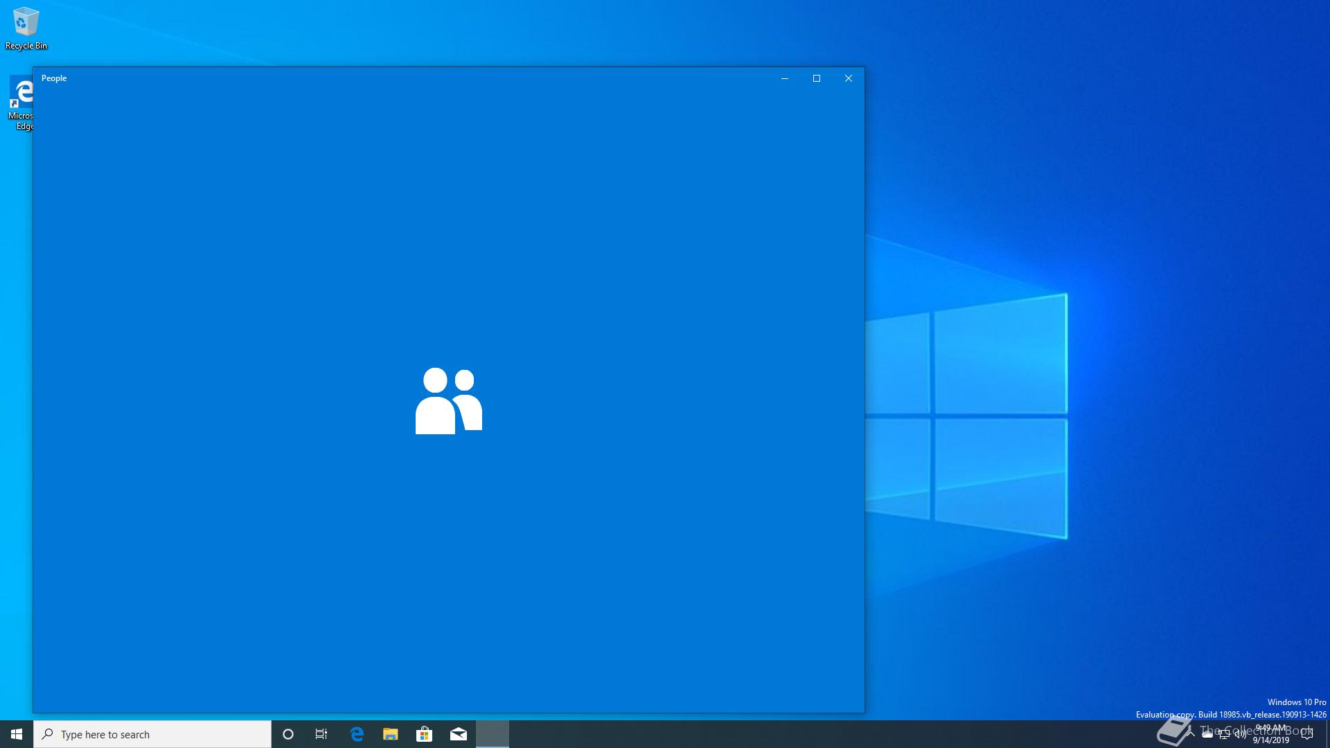Open the Recycle Bin desktop icon
1330x748 pixels.
[26, 28]
